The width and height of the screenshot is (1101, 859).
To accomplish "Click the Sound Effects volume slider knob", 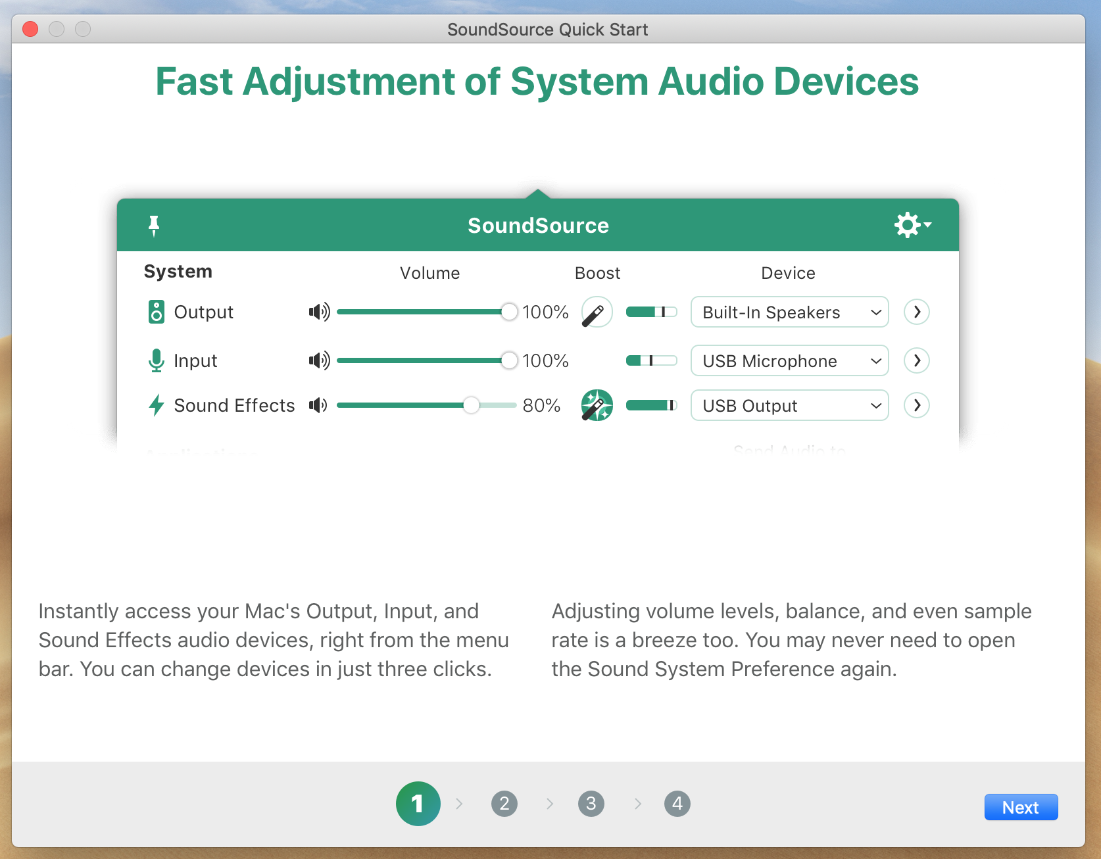I will pyautogui.click(x=471, y=405).
